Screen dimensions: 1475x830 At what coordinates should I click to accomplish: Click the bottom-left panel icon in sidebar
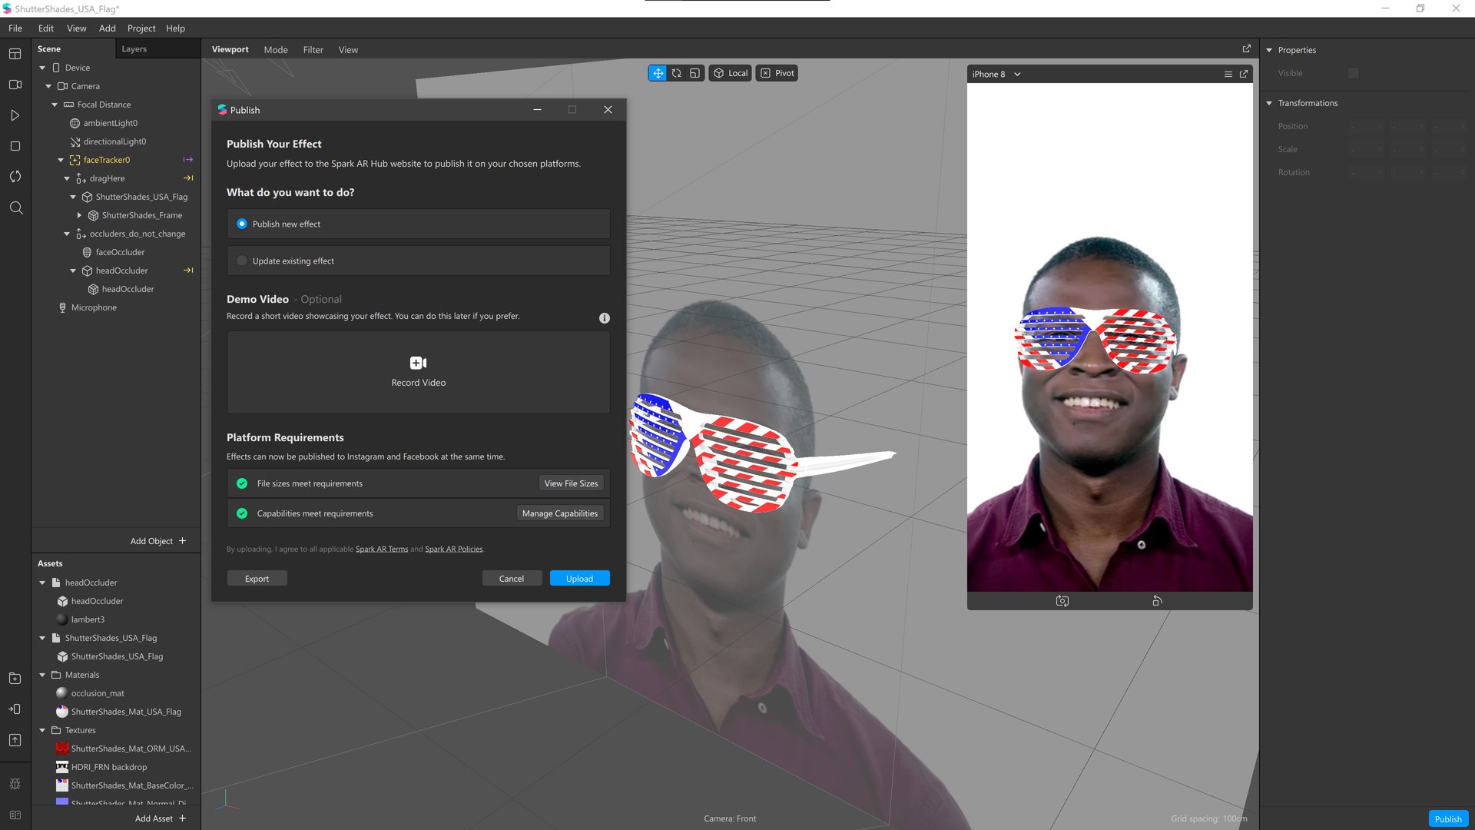pyautogui.click(x=15, y=815)
